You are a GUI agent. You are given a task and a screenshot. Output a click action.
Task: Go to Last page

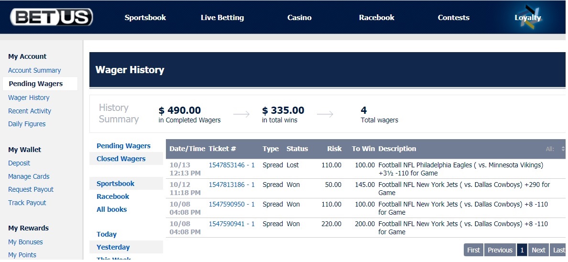coord(558,250)
